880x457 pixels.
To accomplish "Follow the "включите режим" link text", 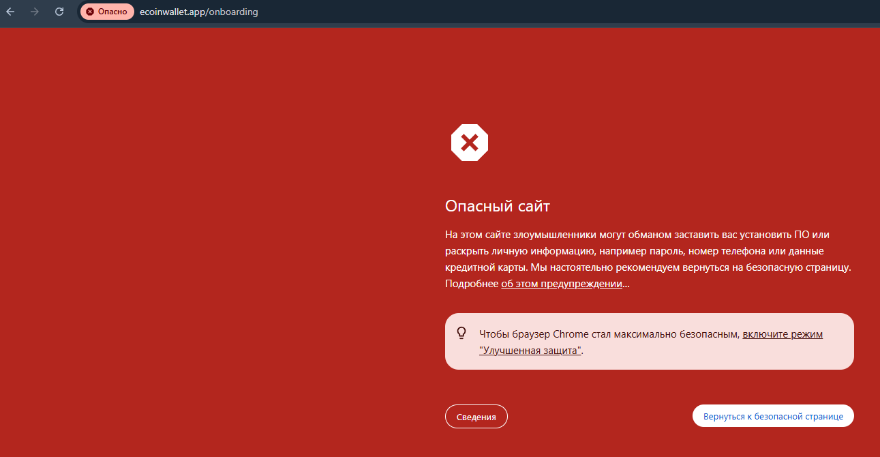I will point(783,334).
